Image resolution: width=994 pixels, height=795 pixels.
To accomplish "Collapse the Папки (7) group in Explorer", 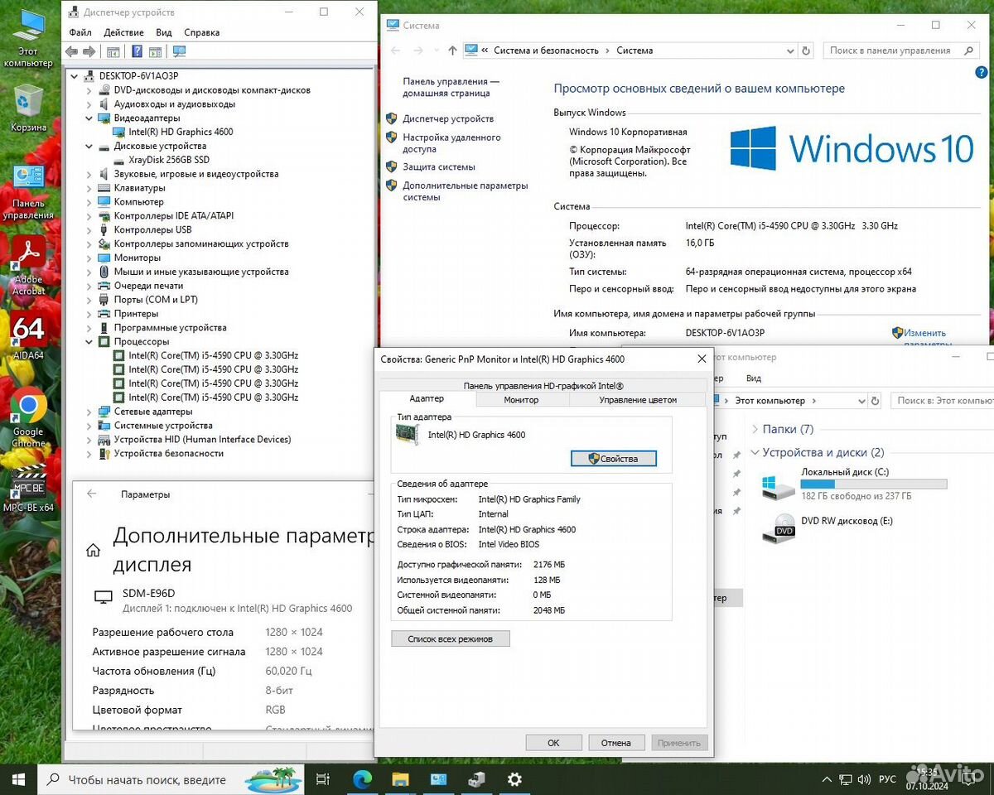I will (x=755, y=429).
